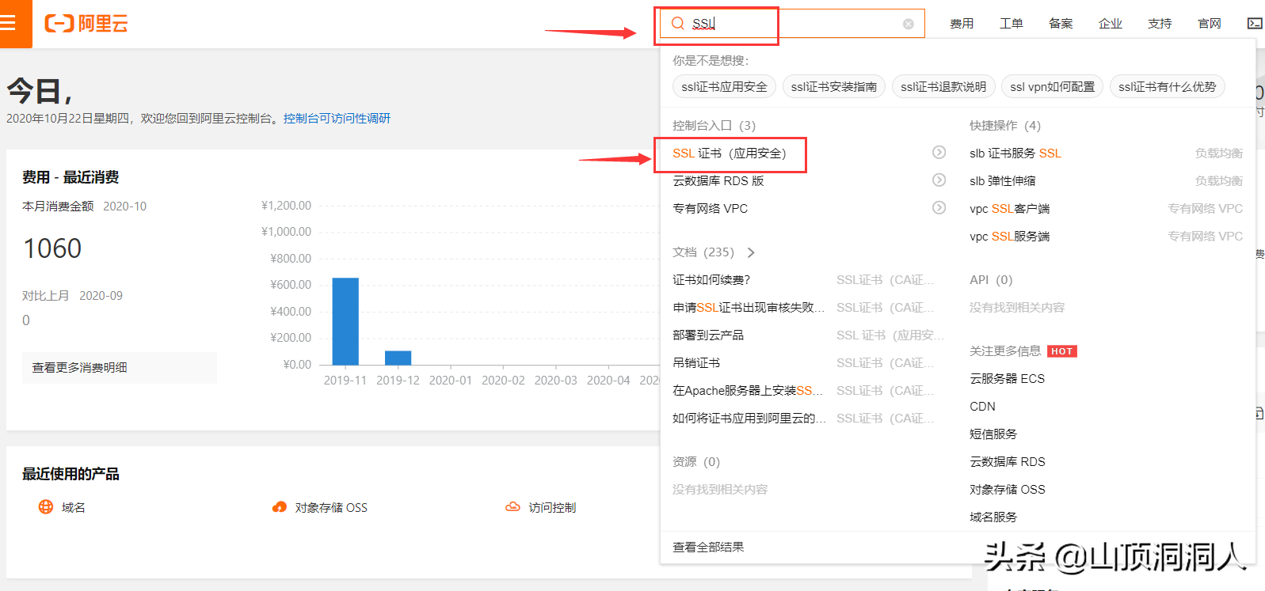Open 专有网络 VPC console entry

(710, 209)
